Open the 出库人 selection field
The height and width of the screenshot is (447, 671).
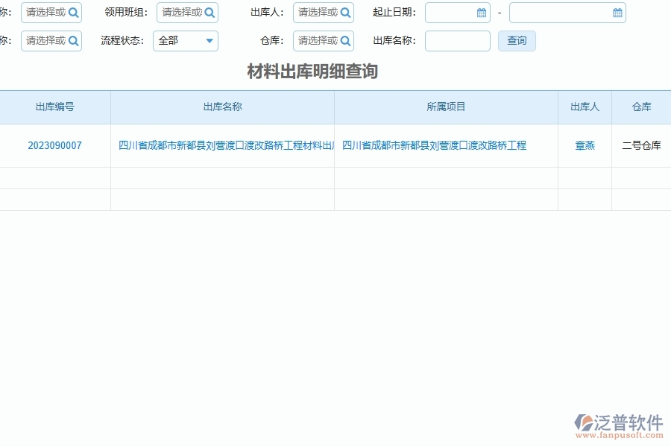click(x=317, y=13)
